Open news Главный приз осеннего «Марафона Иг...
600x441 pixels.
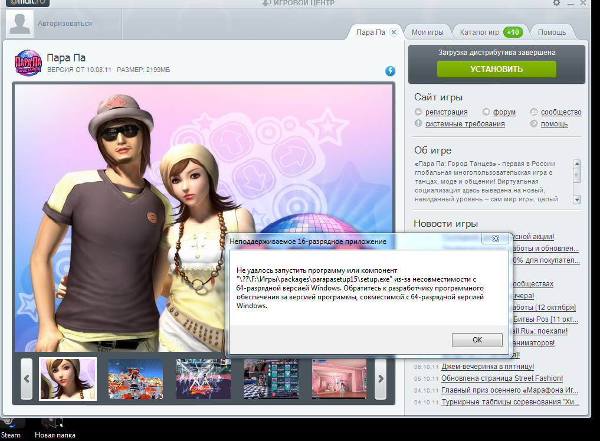tap(509, 390)
